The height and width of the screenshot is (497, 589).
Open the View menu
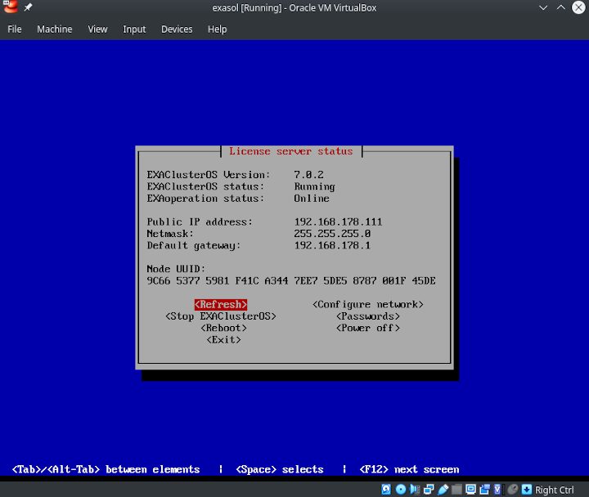[x=97, y=29]
